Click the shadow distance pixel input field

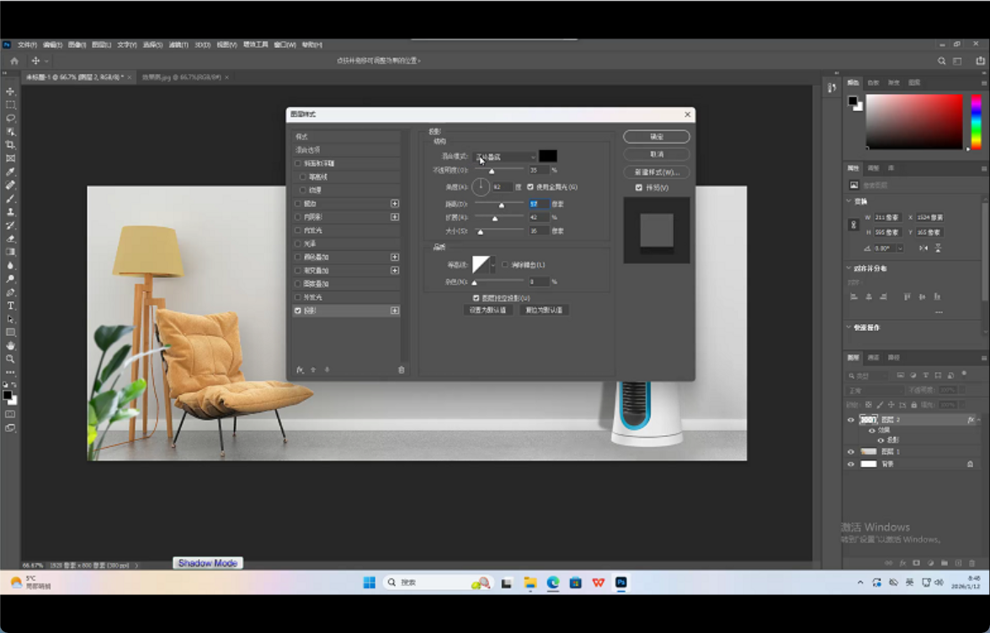click(x=538, y=204)
